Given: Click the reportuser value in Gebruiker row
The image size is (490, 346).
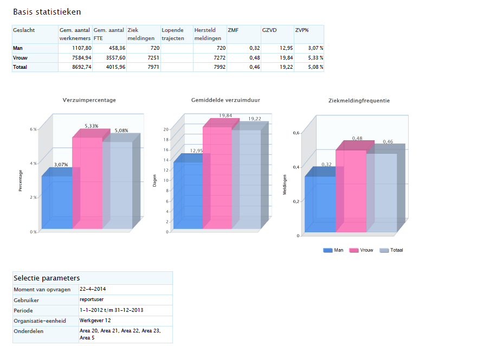Looking at the screenshot, I should point(92,299).
